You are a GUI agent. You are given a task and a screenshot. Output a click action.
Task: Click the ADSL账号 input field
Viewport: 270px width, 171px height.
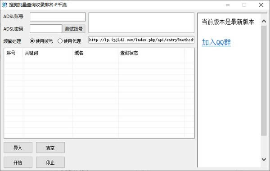tap(58, 17)
